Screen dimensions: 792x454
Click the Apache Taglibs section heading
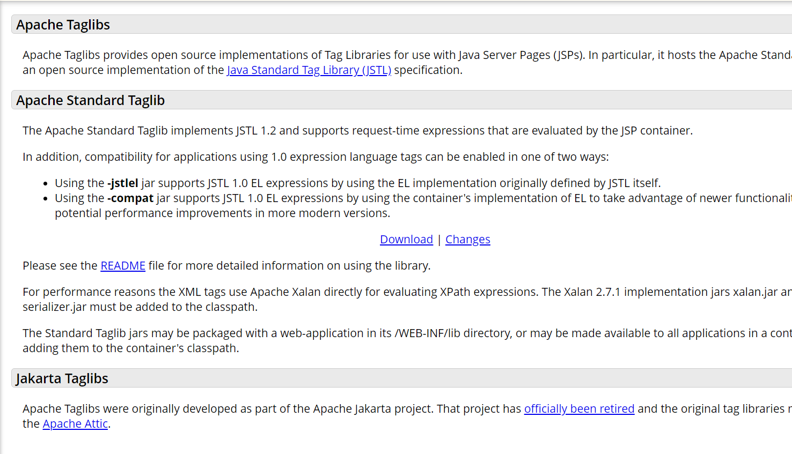click(63, 25)
